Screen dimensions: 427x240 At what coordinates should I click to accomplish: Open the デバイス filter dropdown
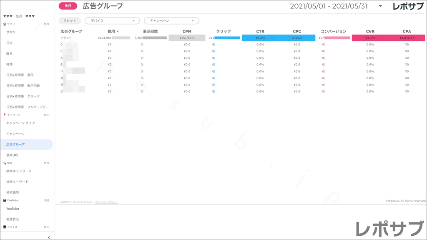[x=112, y=20]
